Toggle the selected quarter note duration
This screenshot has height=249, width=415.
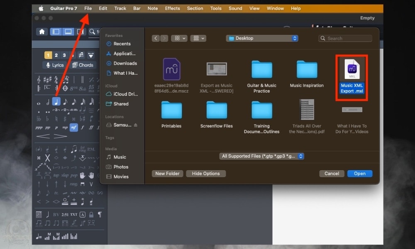(56, 102)
